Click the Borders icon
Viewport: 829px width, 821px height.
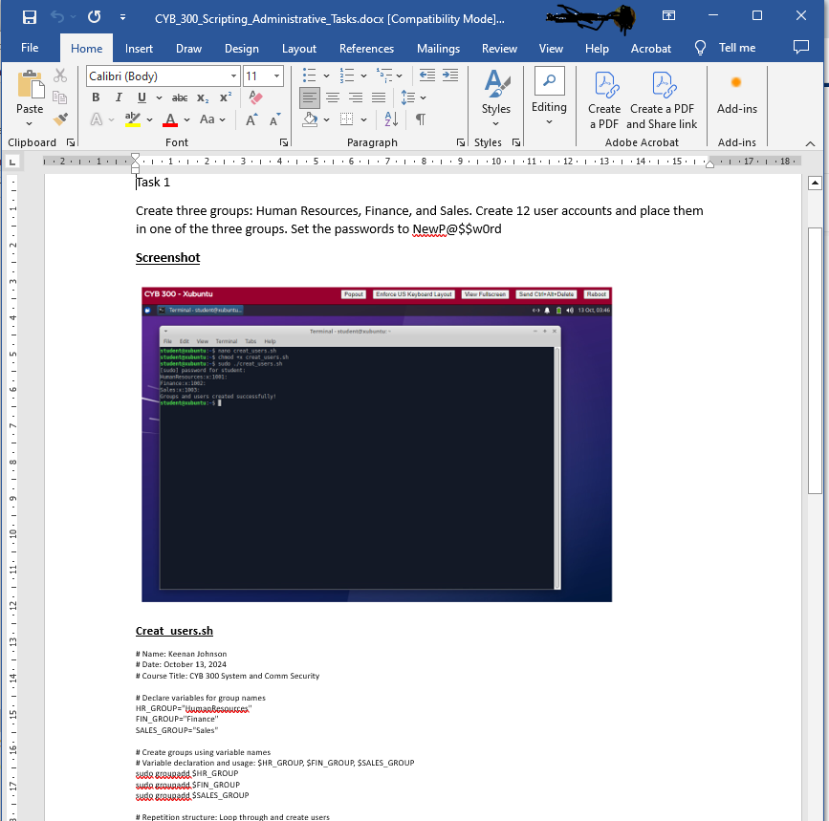pyautogui.click(x=347, y=119)
